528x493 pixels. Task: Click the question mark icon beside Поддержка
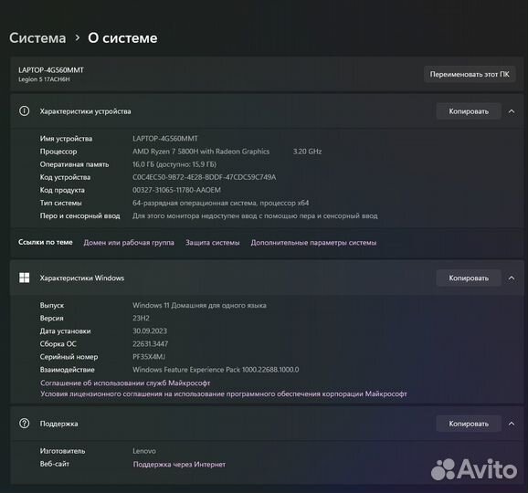click(x=25, y=424)
